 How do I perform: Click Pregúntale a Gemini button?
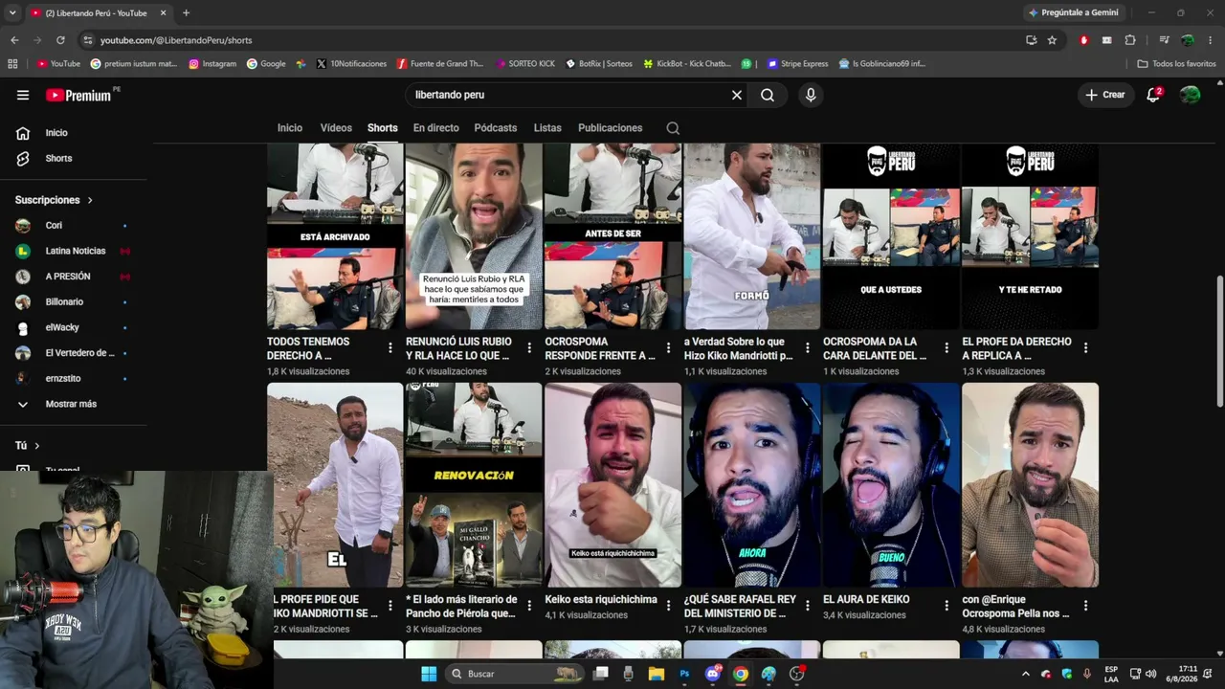1073,12
